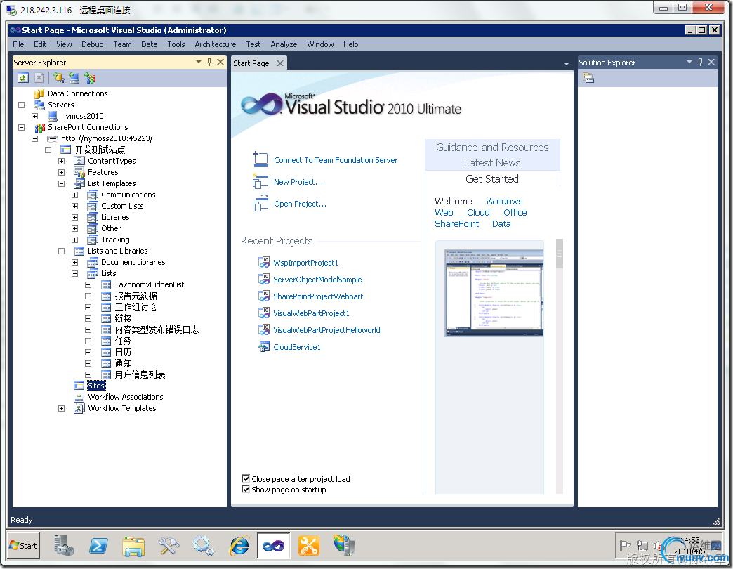Close the Start Page tab with X
The width and height of the screenshot is (733, 569).
coord(280,63)
